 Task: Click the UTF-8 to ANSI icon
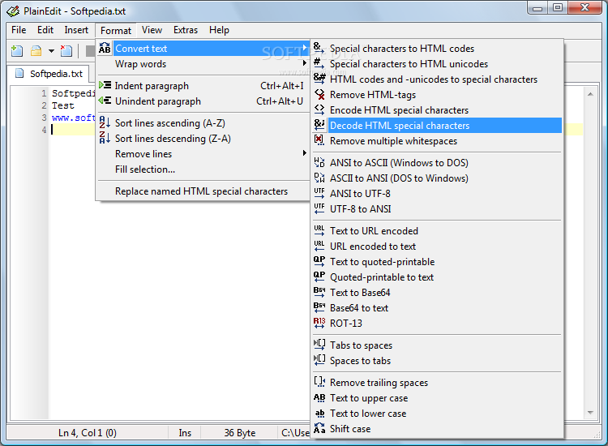(x=319, y=209)
